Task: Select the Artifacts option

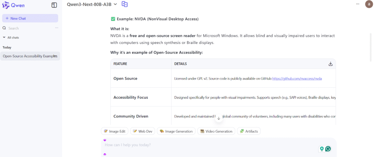Action: click(x=249, y=131)
